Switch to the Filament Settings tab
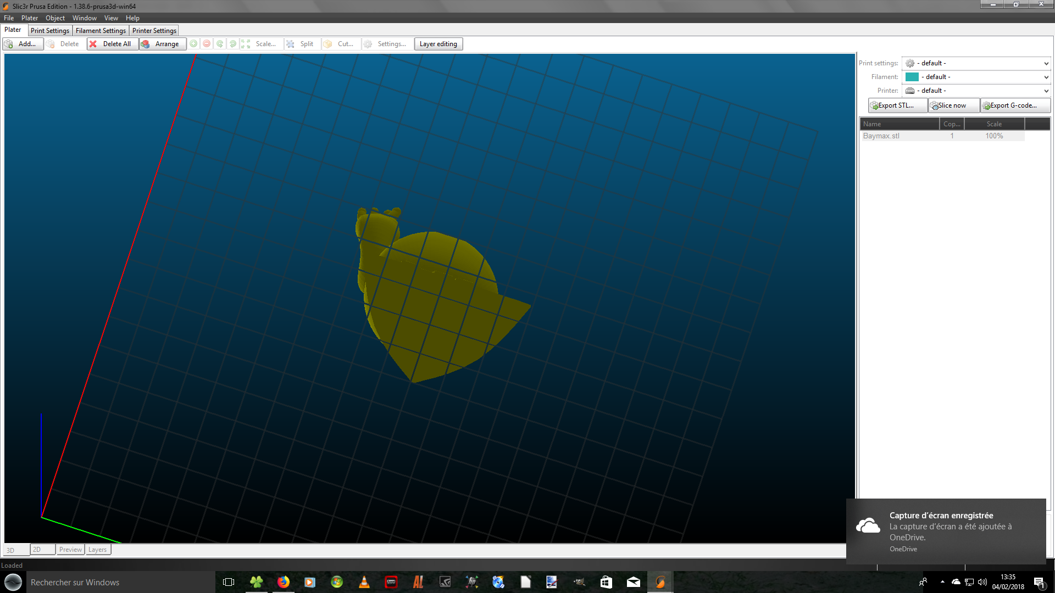This screenshot has height=593, width=1055. point(101,31)
